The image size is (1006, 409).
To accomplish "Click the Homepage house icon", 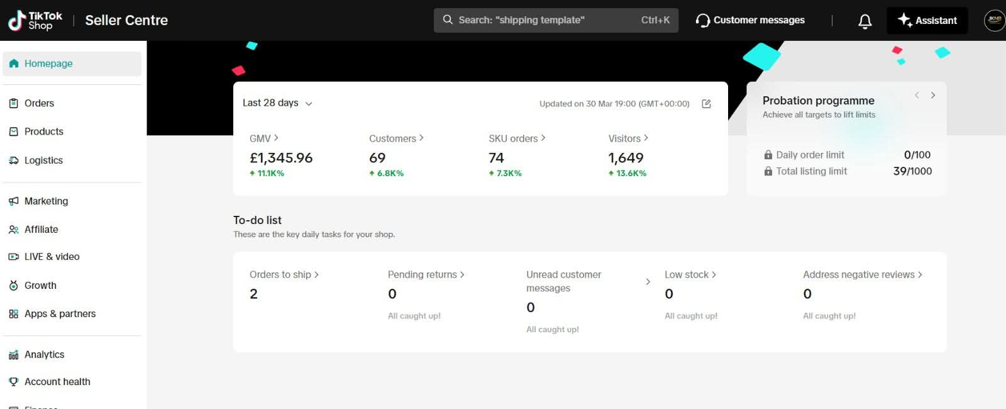I will pyautogui.click(x=14, y=64).
